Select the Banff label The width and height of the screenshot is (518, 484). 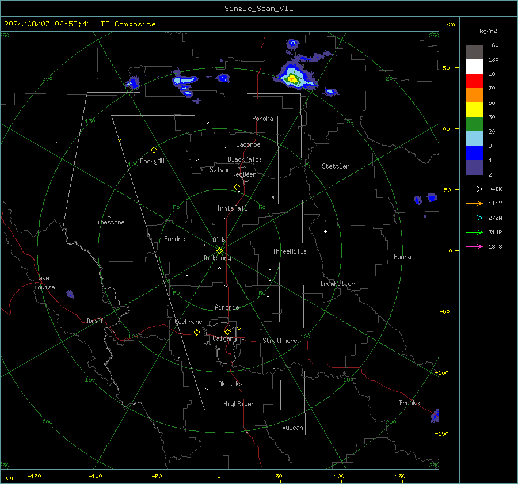(x=95, y=321)
